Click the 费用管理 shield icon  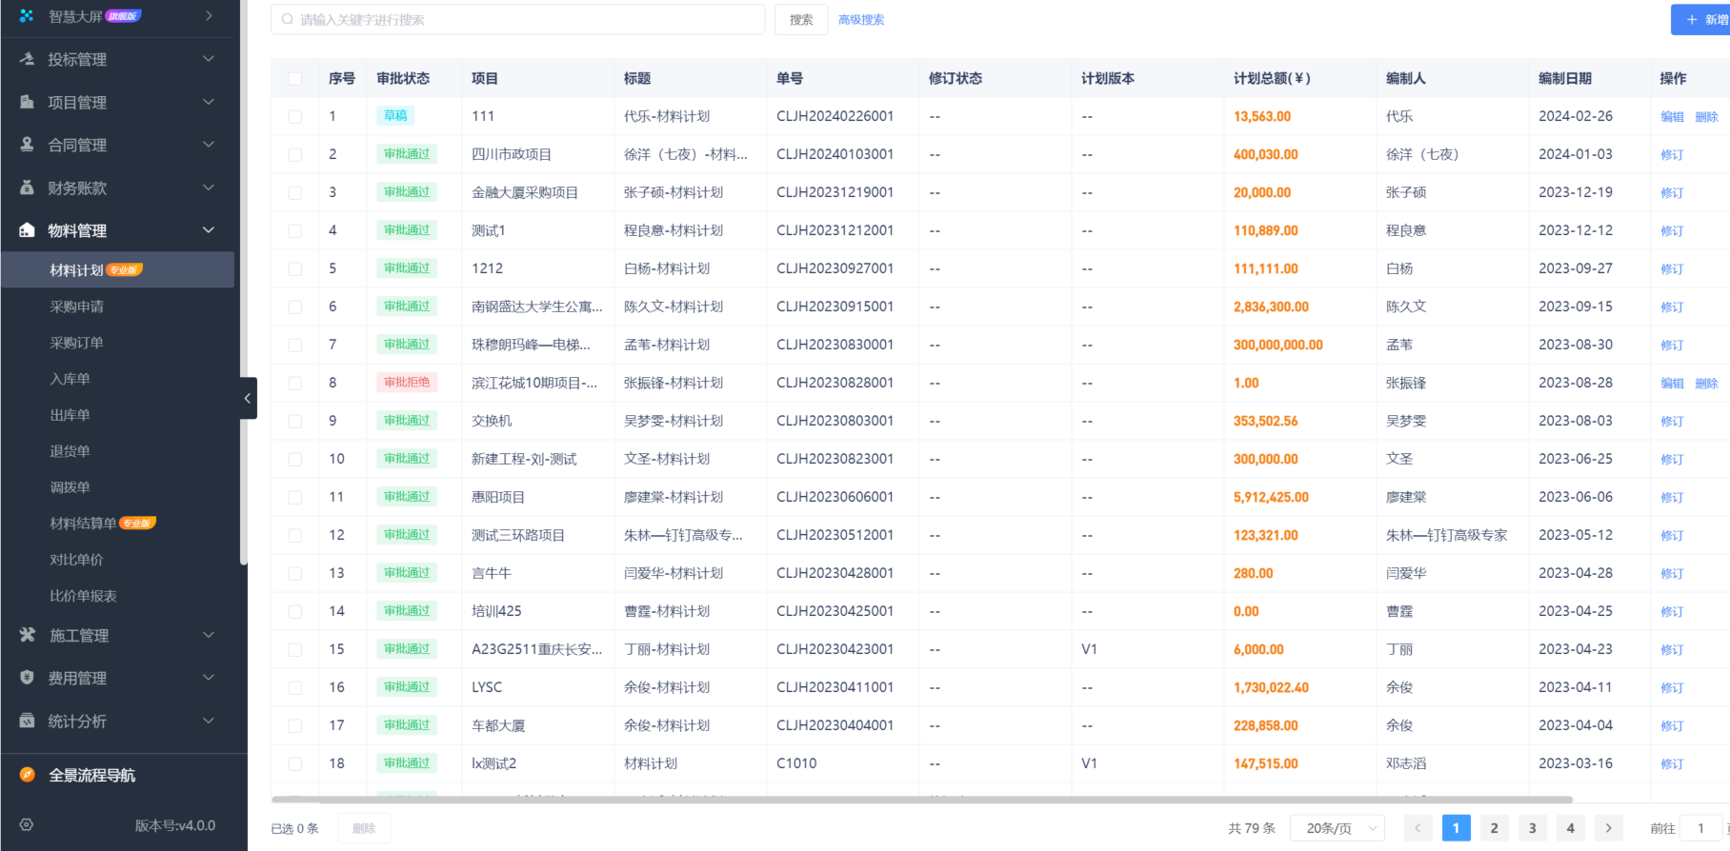point(27,678)
